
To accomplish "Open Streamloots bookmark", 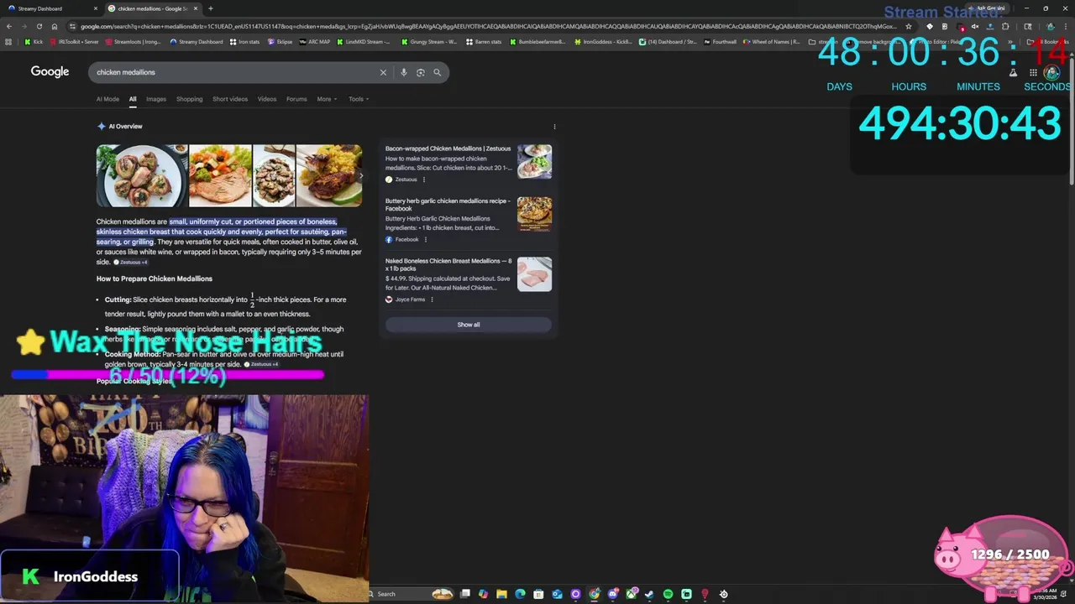I will click(x=134, y=42).
